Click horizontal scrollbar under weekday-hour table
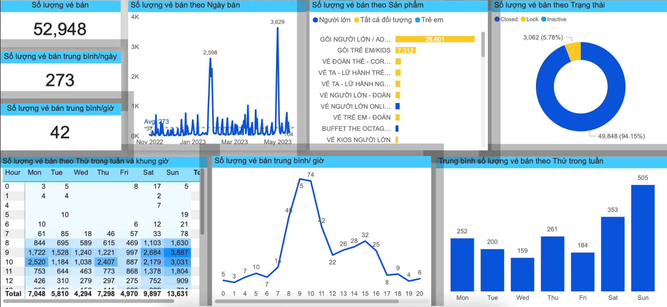Viewport: 667px width, 307px height. pos(88,301)
